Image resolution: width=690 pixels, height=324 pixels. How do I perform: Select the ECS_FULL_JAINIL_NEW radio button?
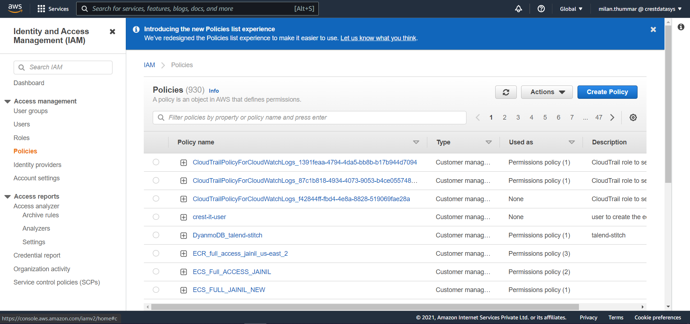156,290
